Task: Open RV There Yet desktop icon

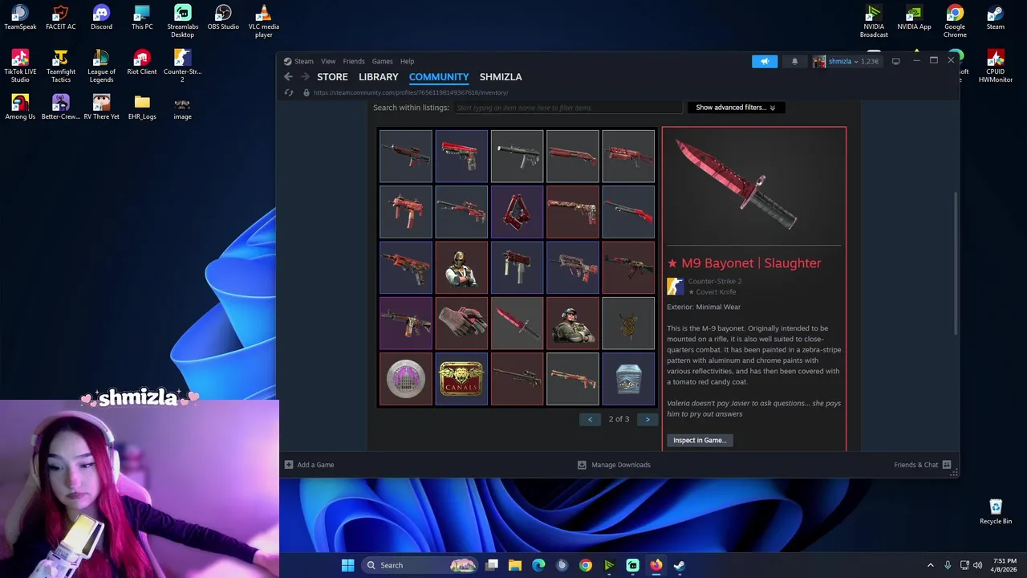Action: pyautogui.click(x=101, y=108)
